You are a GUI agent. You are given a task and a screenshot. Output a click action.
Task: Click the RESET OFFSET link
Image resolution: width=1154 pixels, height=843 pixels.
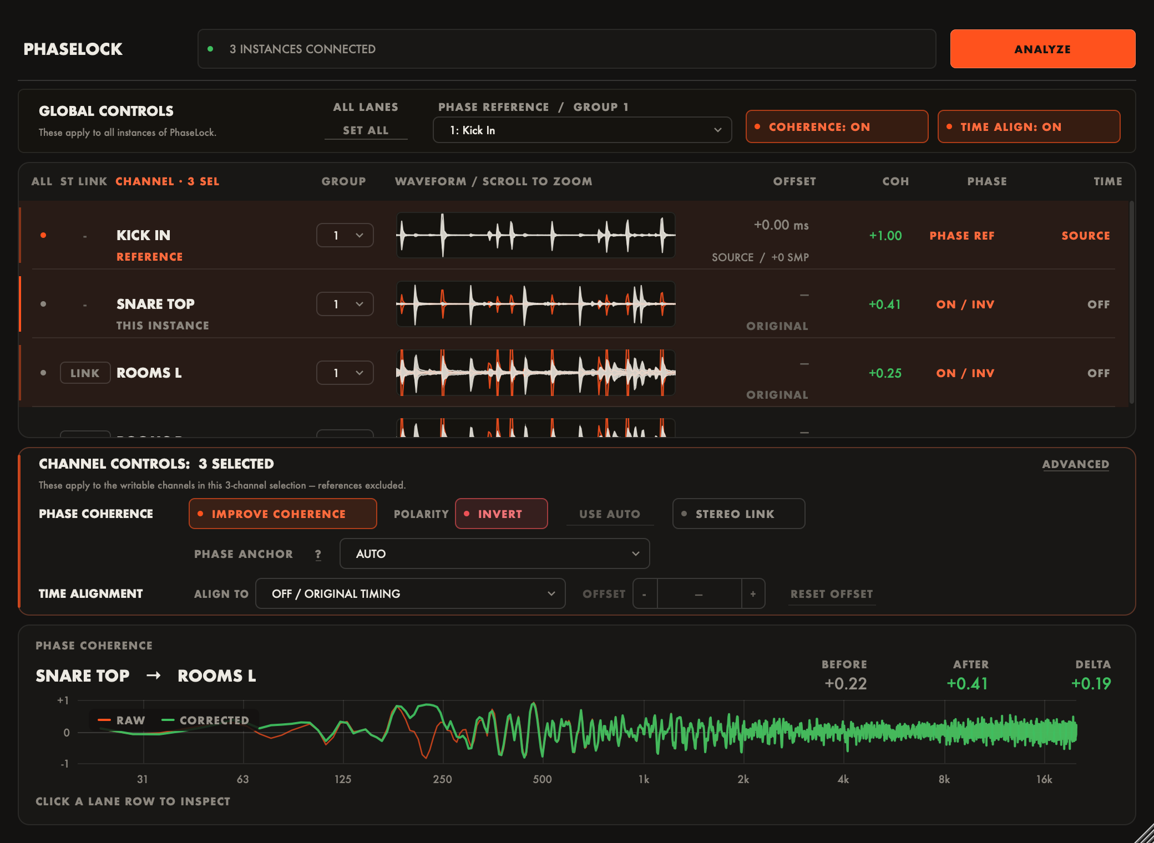click(x=832, y=594)
